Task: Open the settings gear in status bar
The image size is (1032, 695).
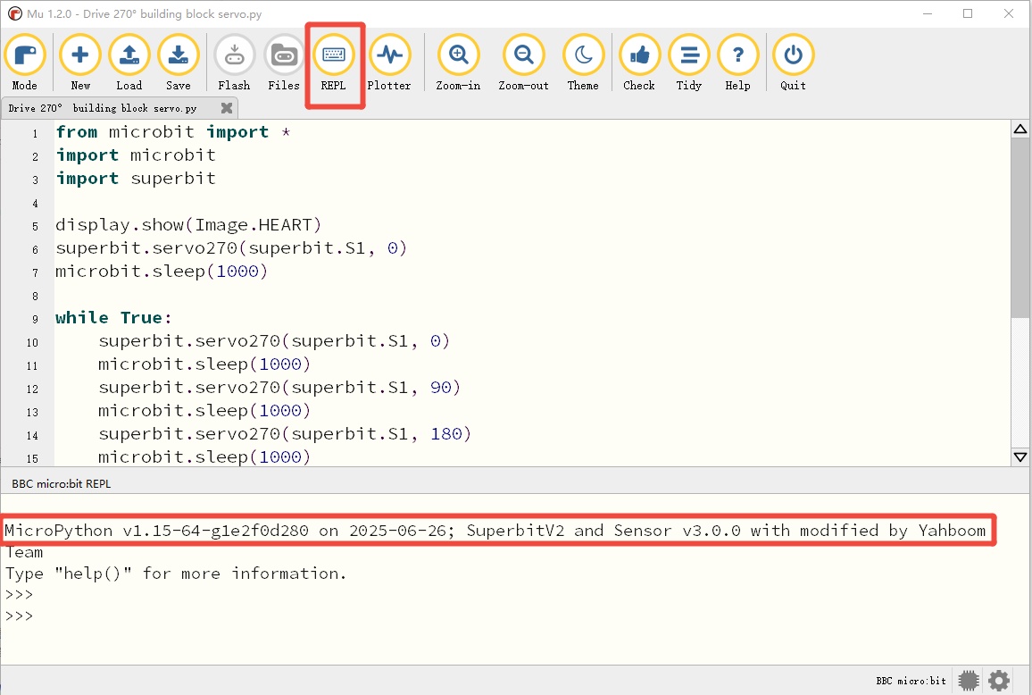Action: pyautogui.click(x=999, y=681)
